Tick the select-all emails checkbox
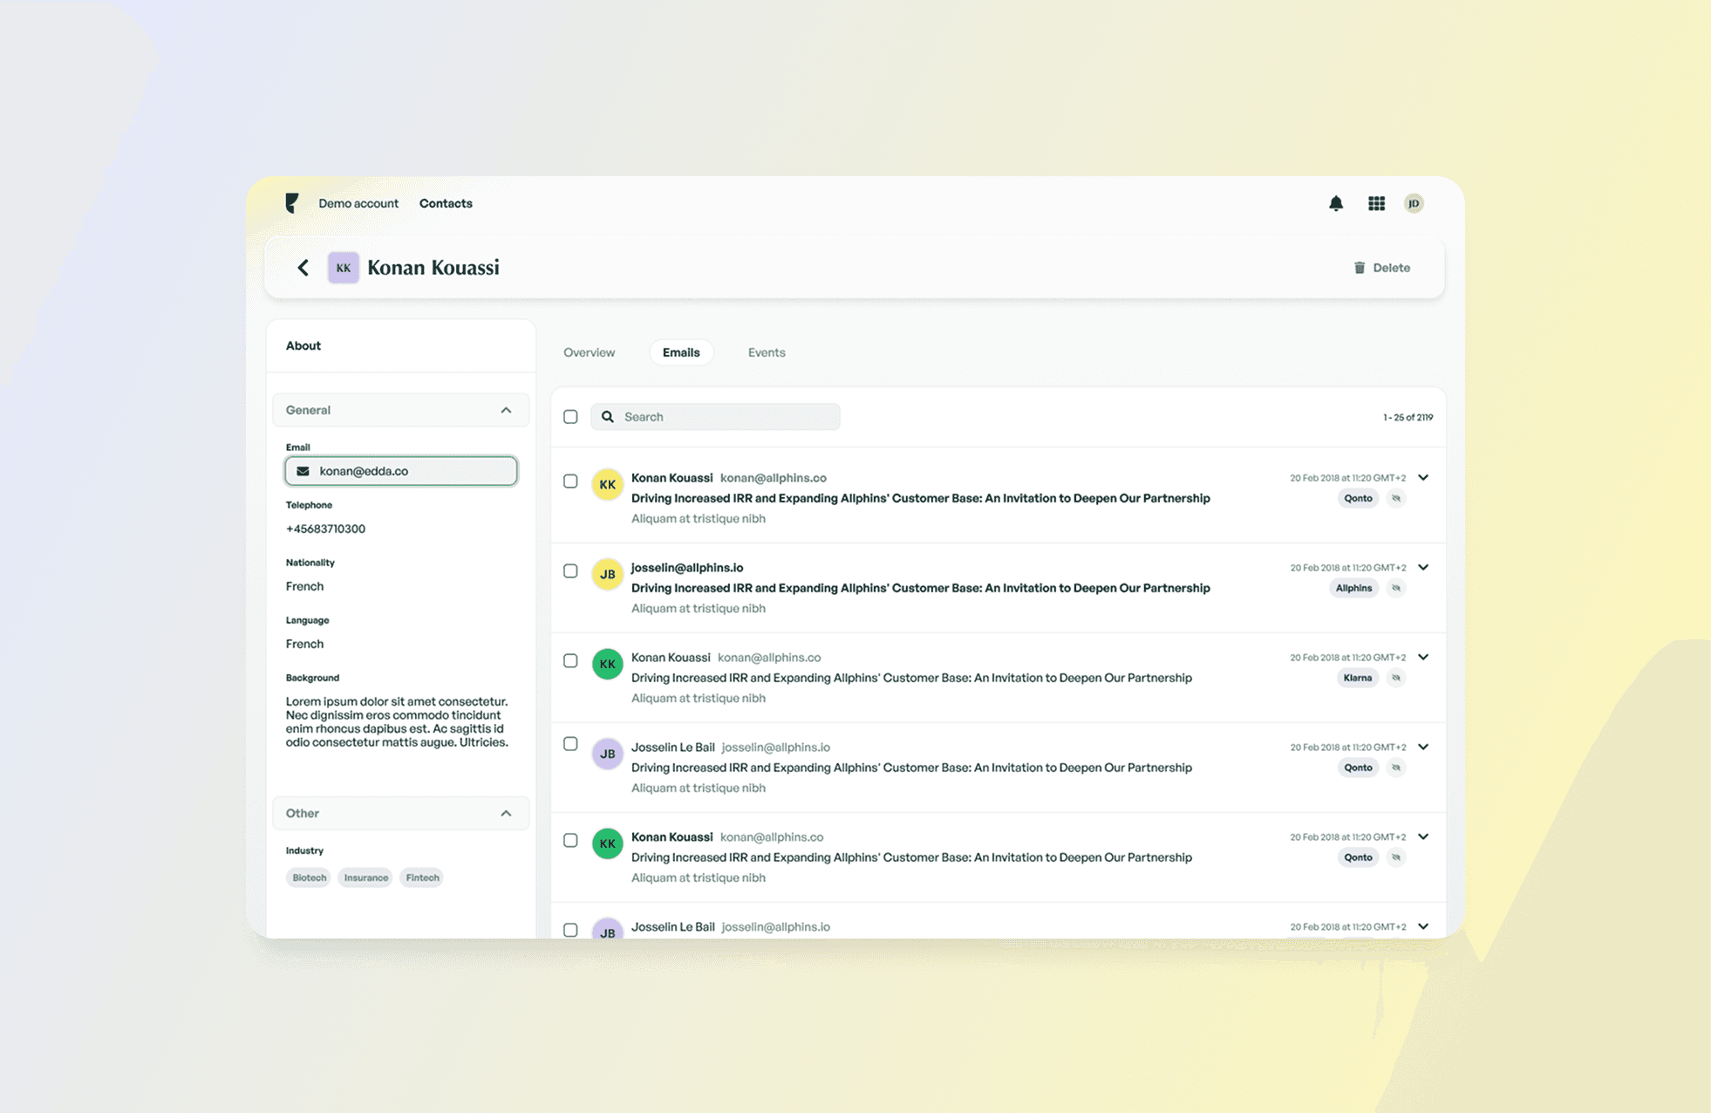This screenshot has width=1711, height=1113. (570, 417)
